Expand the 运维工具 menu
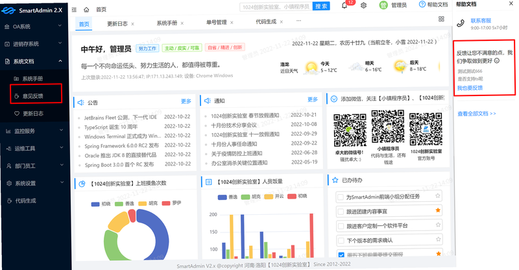The height and width of the screenshot is (270, 519). coord(34,149)
